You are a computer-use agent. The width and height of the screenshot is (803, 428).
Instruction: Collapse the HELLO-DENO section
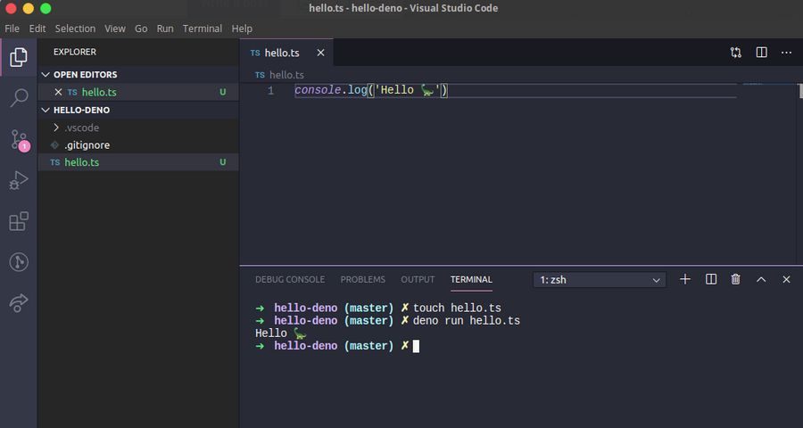[81, 110]
